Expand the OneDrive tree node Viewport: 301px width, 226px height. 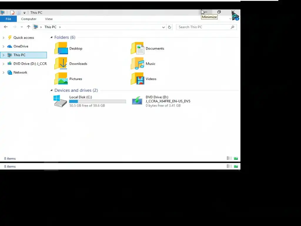pos(4,46)
